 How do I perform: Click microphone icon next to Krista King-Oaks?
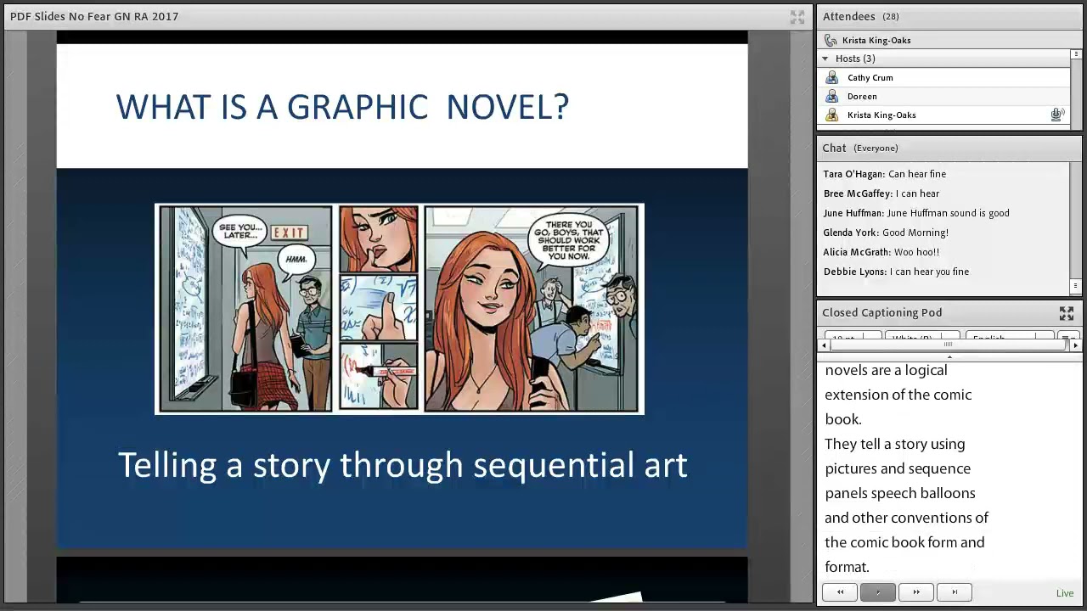pos(1056,115)
